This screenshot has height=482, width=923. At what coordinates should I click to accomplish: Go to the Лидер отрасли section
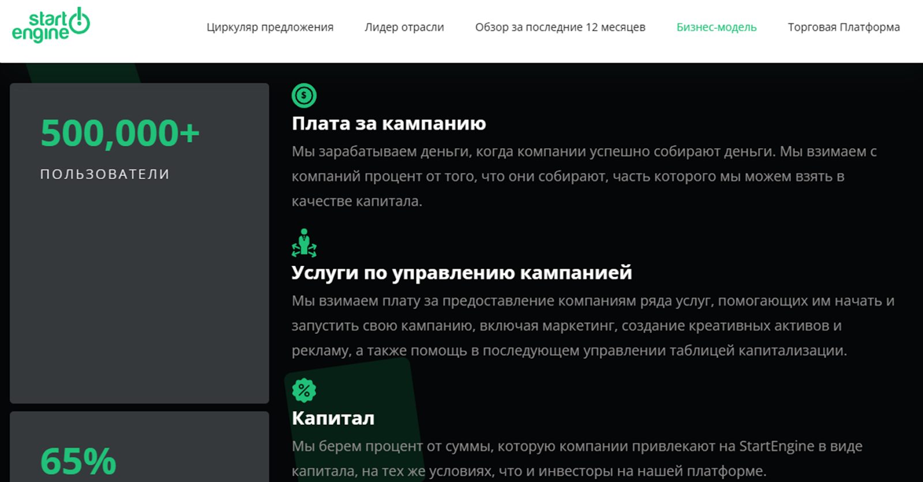(404, 27)
